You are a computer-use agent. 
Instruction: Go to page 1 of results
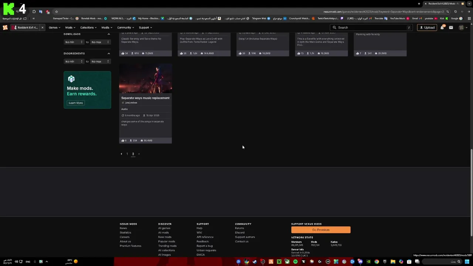tap(127, 154)
